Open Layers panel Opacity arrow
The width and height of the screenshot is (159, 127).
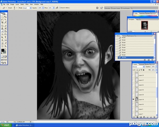(x=156, y=67)
